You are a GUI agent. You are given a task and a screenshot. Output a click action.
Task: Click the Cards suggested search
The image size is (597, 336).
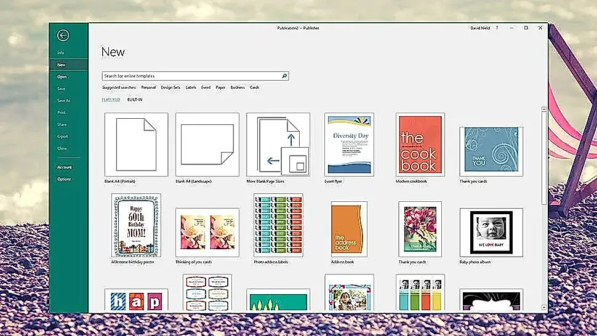click(254, 87)
